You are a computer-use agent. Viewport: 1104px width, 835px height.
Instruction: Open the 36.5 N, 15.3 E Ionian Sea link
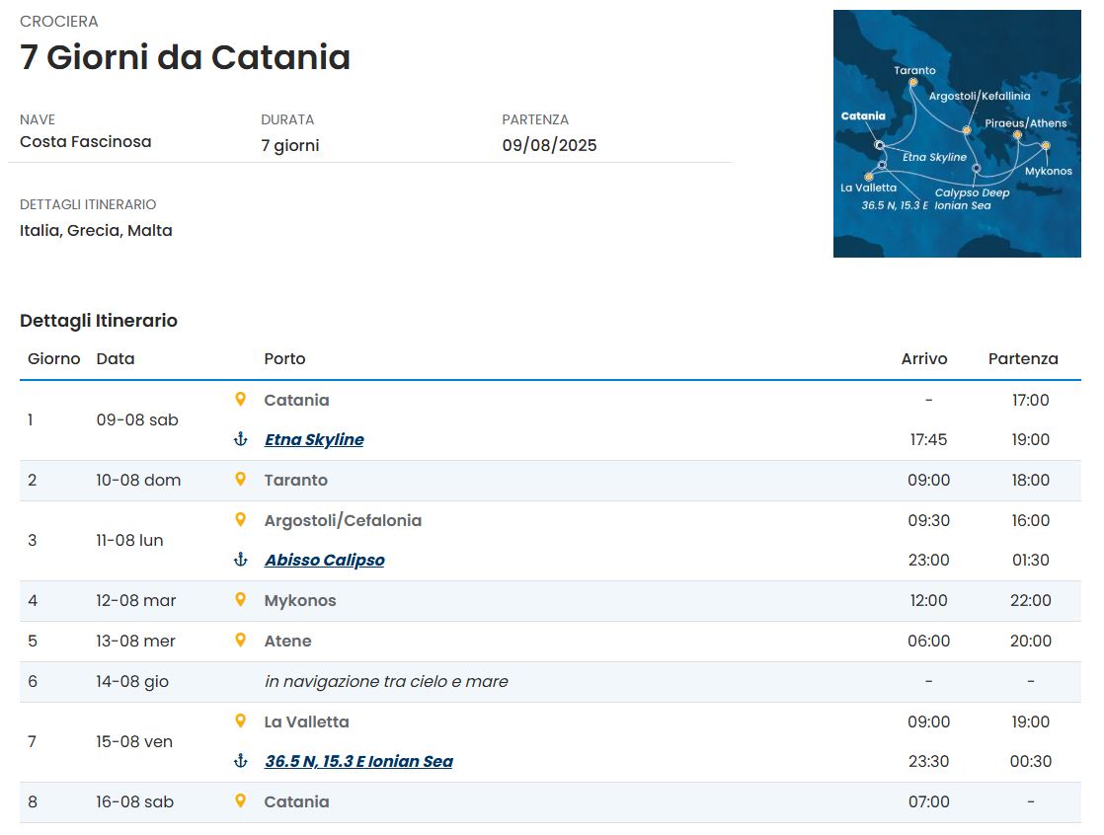tap(358, 761)
